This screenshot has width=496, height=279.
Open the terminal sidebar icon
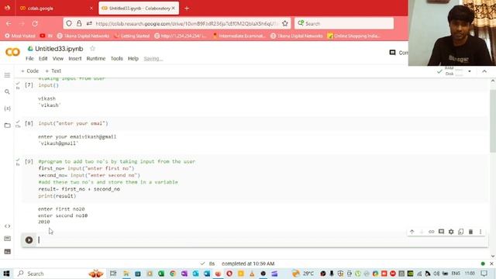[x=7, y=252]
